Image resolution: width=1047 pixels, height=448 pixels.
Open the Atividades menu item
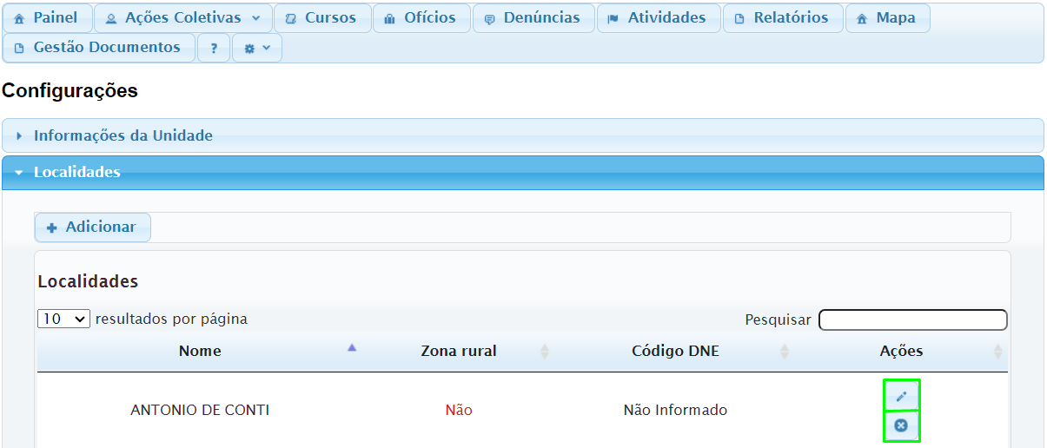pos(659,18)
